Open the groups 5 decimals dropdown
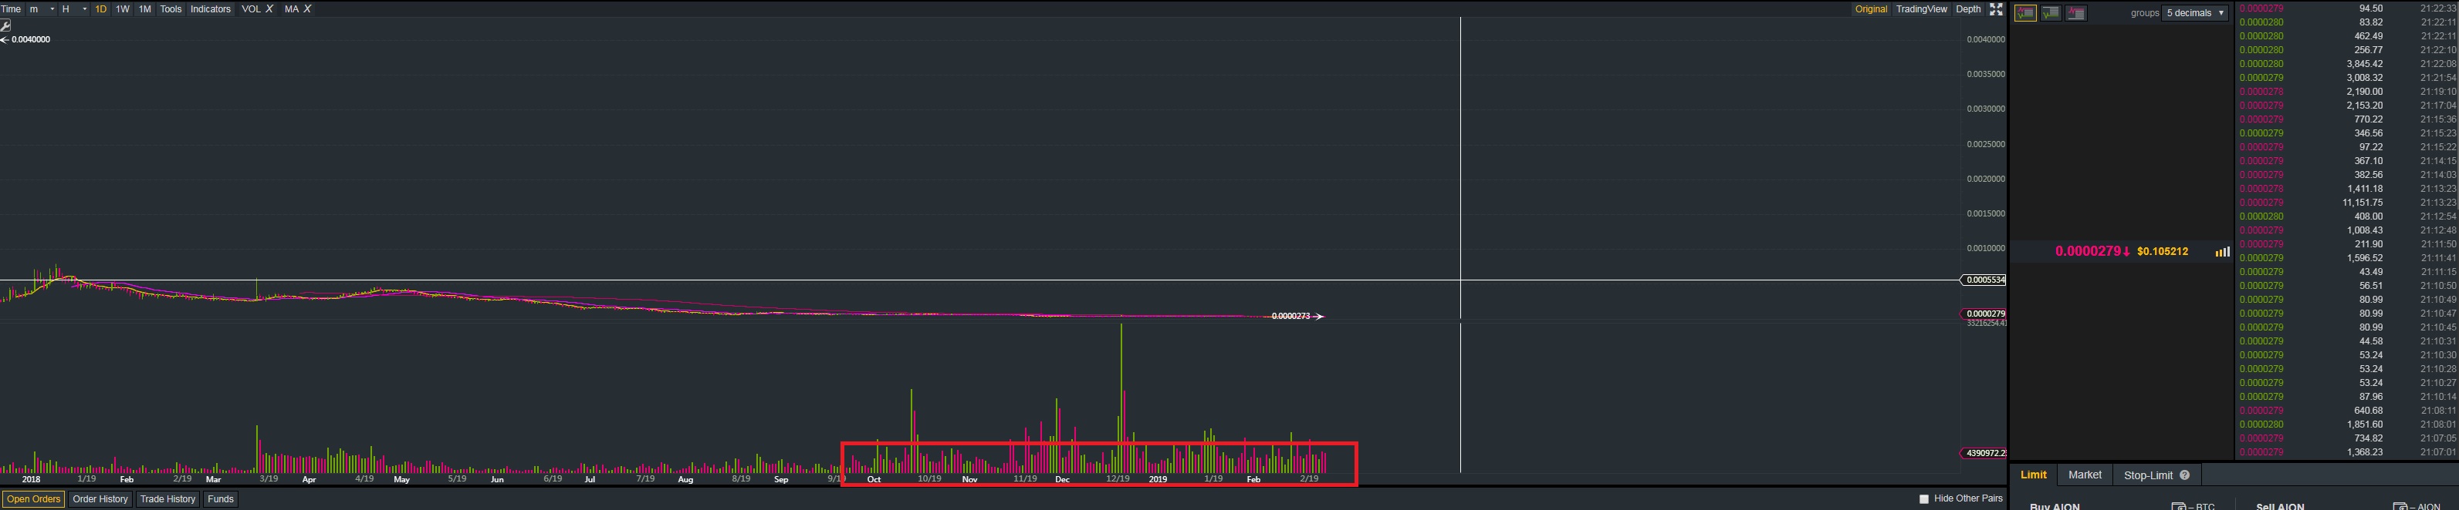Image resolution: width=2459 pixels, height=510 pixels. click(2194, 12)
